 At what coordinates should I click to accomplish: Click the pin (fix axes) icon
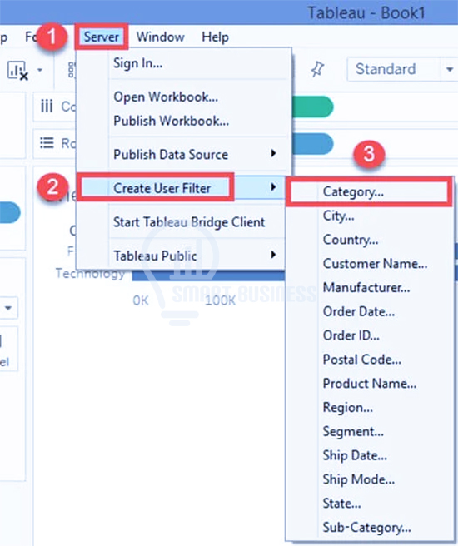(317, 69)
